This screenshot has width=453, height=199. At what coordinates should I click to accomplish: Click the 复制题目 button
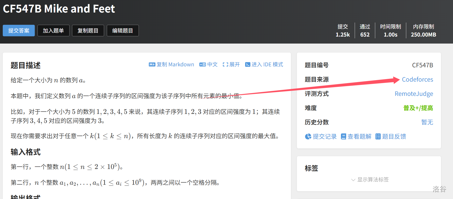pos(88,31)
